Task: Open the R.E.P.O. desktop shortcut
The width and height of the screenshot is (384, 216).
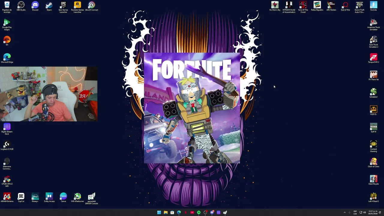Action: (x=373, y=110)
